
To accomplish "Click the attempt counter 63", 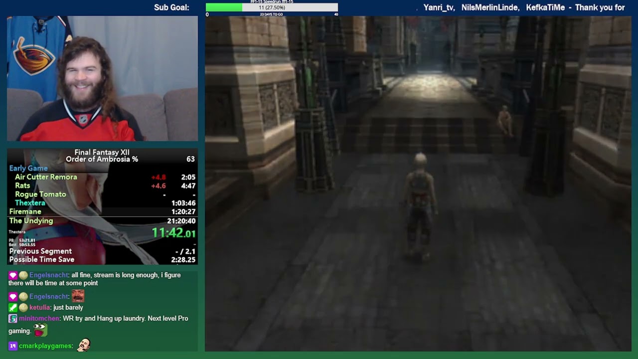I will tap(190, 159).
